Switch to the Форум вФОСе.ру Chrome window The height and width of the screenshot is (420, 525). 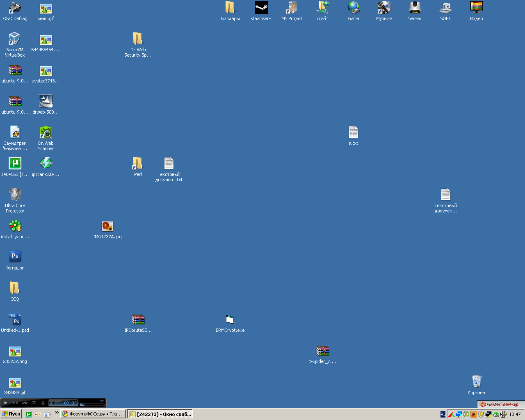pyautogui.click(x=93, y=414)
